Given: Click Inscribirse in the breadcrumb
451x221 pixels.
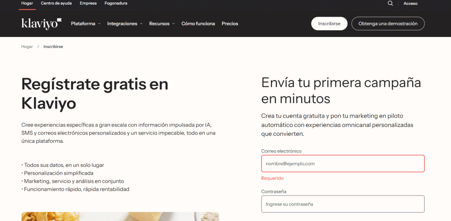Looking at the screenshot, I should tap(53, 47).
